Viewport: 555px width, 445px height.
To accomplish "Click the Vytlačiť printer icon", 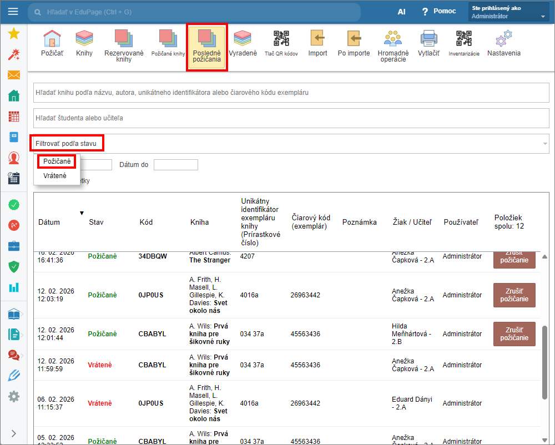I will click(x=428, y=44).
